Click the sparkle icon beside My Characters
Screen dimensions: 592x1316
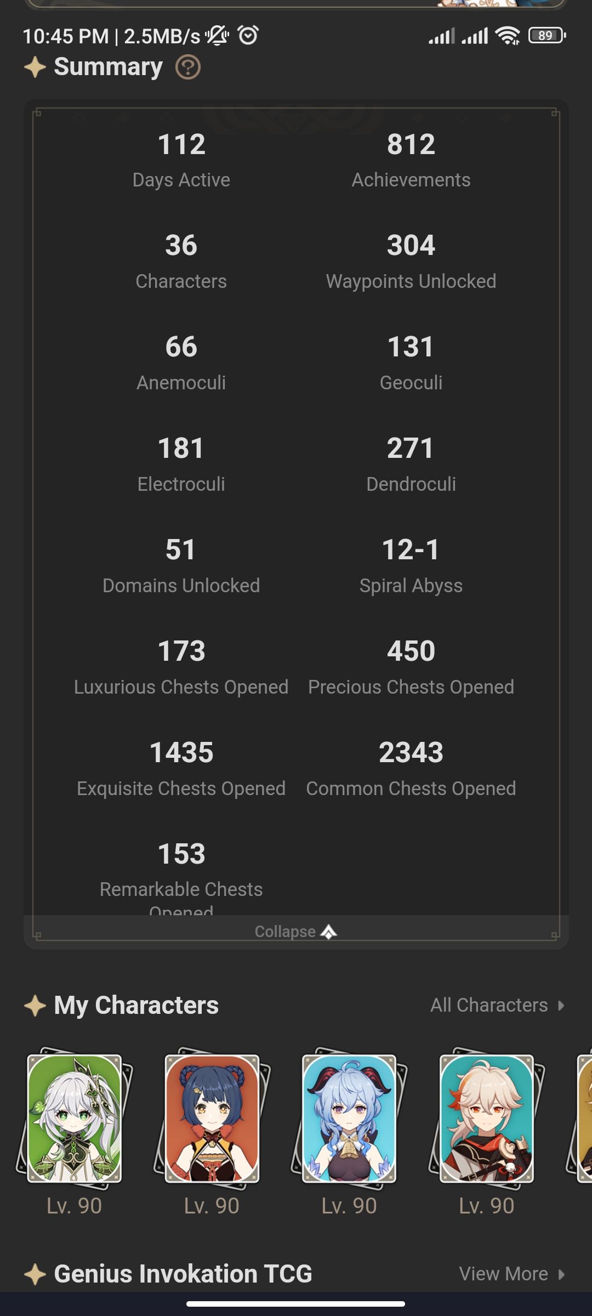coord(35,1006)
